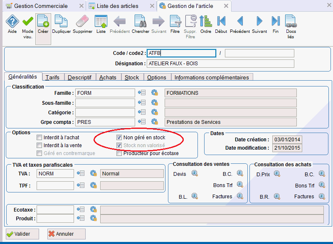Confirm changes with Valider button

(22, 234)
